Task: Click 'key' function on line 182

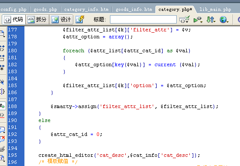Action: (x=119, y=64)
